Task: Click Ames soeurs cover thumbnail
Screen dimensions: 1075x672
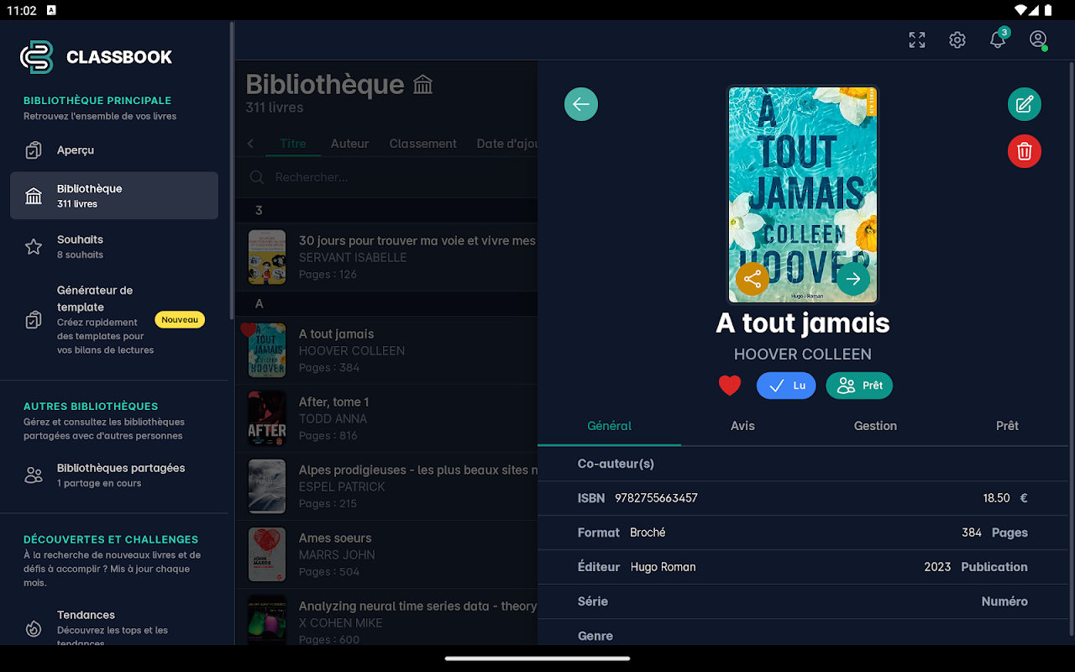Action: (x=267, y=554)
